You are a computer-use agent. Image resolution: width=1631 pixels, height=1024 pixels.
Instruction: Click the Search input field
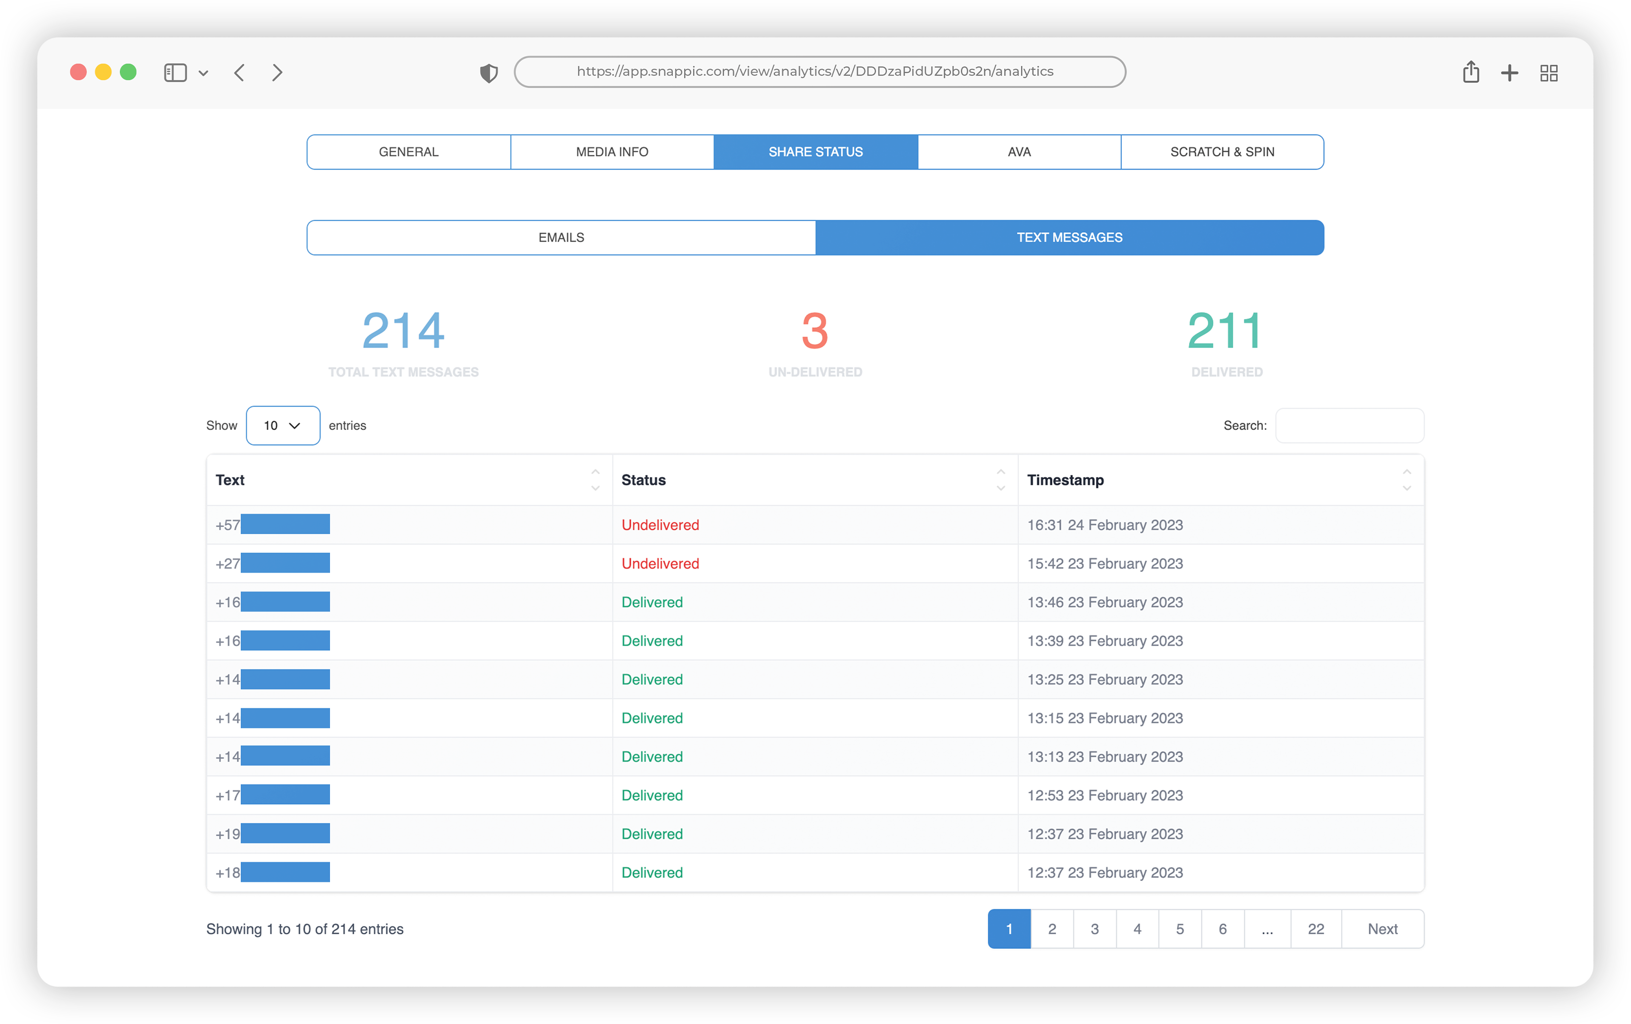(x=1349, y=426)
